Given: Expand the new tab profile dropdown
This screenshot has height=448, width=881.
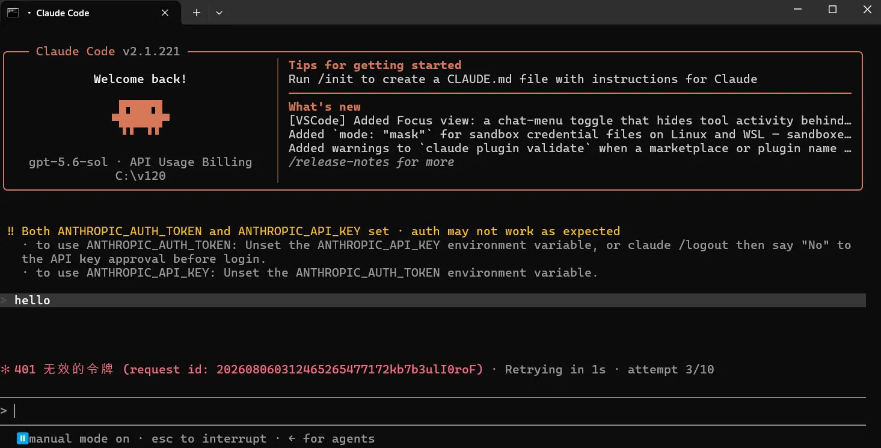Looking at the screenshot, I should [219, 13].
